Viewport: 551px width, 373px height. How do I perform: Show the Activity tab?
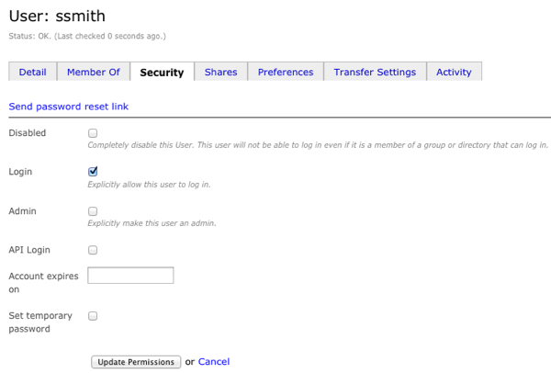pyautogui.click(x=454, y=72)
